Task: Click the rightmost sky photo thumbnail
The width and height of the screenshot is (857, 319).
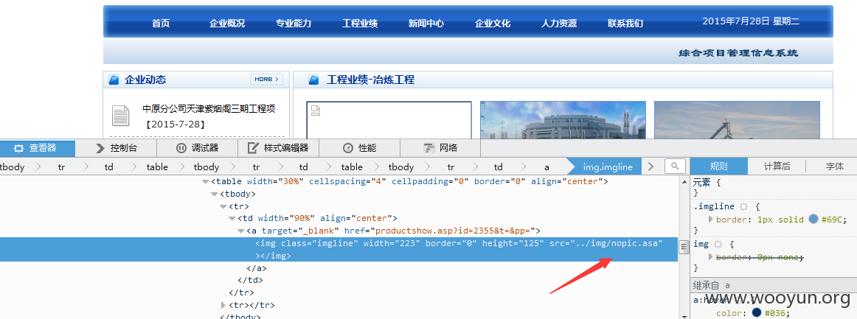Action: click(737, 120)
